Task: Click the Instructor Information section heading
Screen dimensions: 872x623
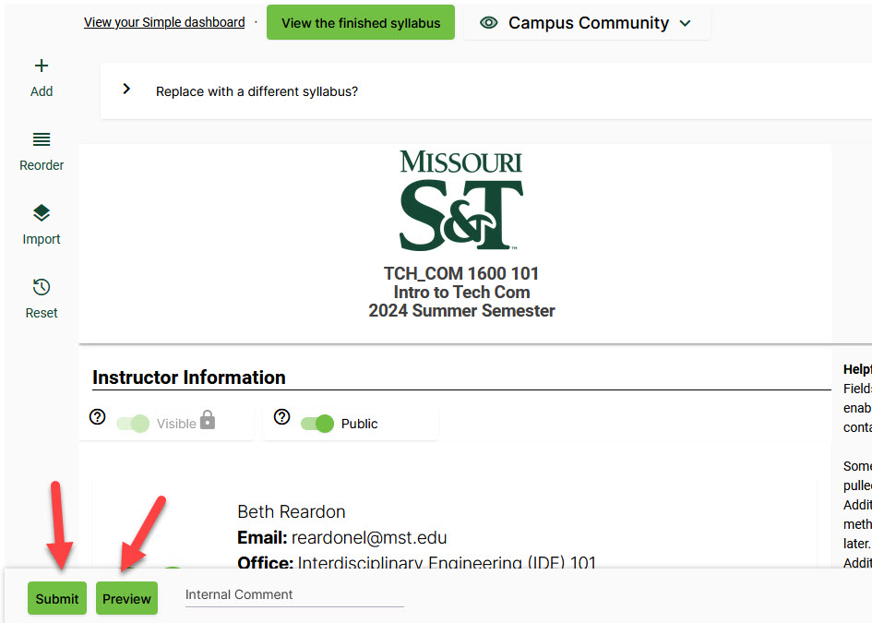Action: (x=188, y=377)
